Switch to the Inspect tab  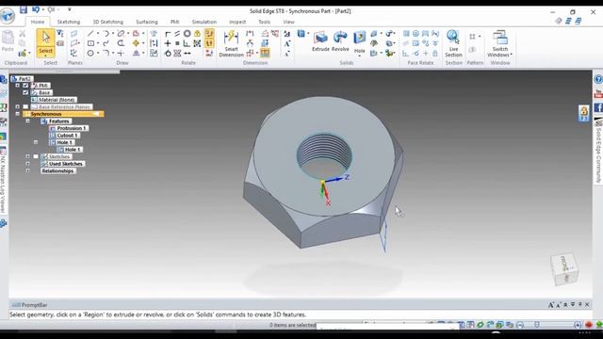pyautogui.click(x=237, y=22)
